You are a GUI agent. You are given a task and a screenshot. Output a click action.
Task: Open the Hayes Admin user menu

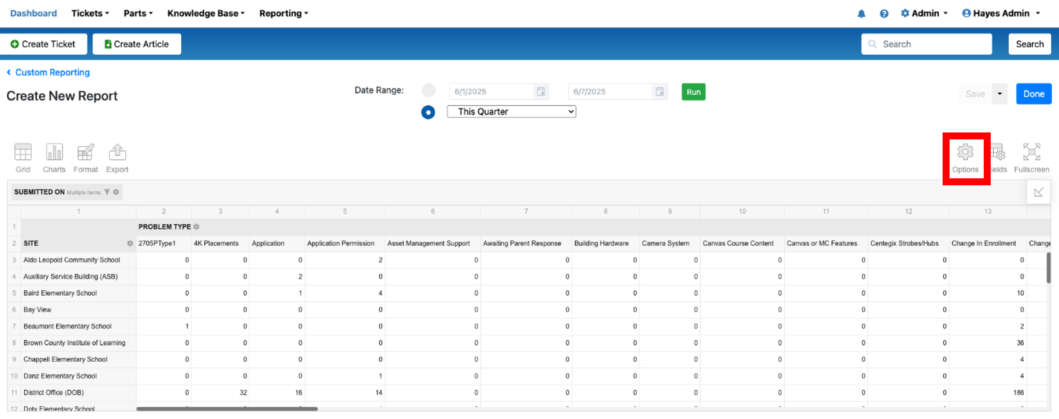(1001, 14)
